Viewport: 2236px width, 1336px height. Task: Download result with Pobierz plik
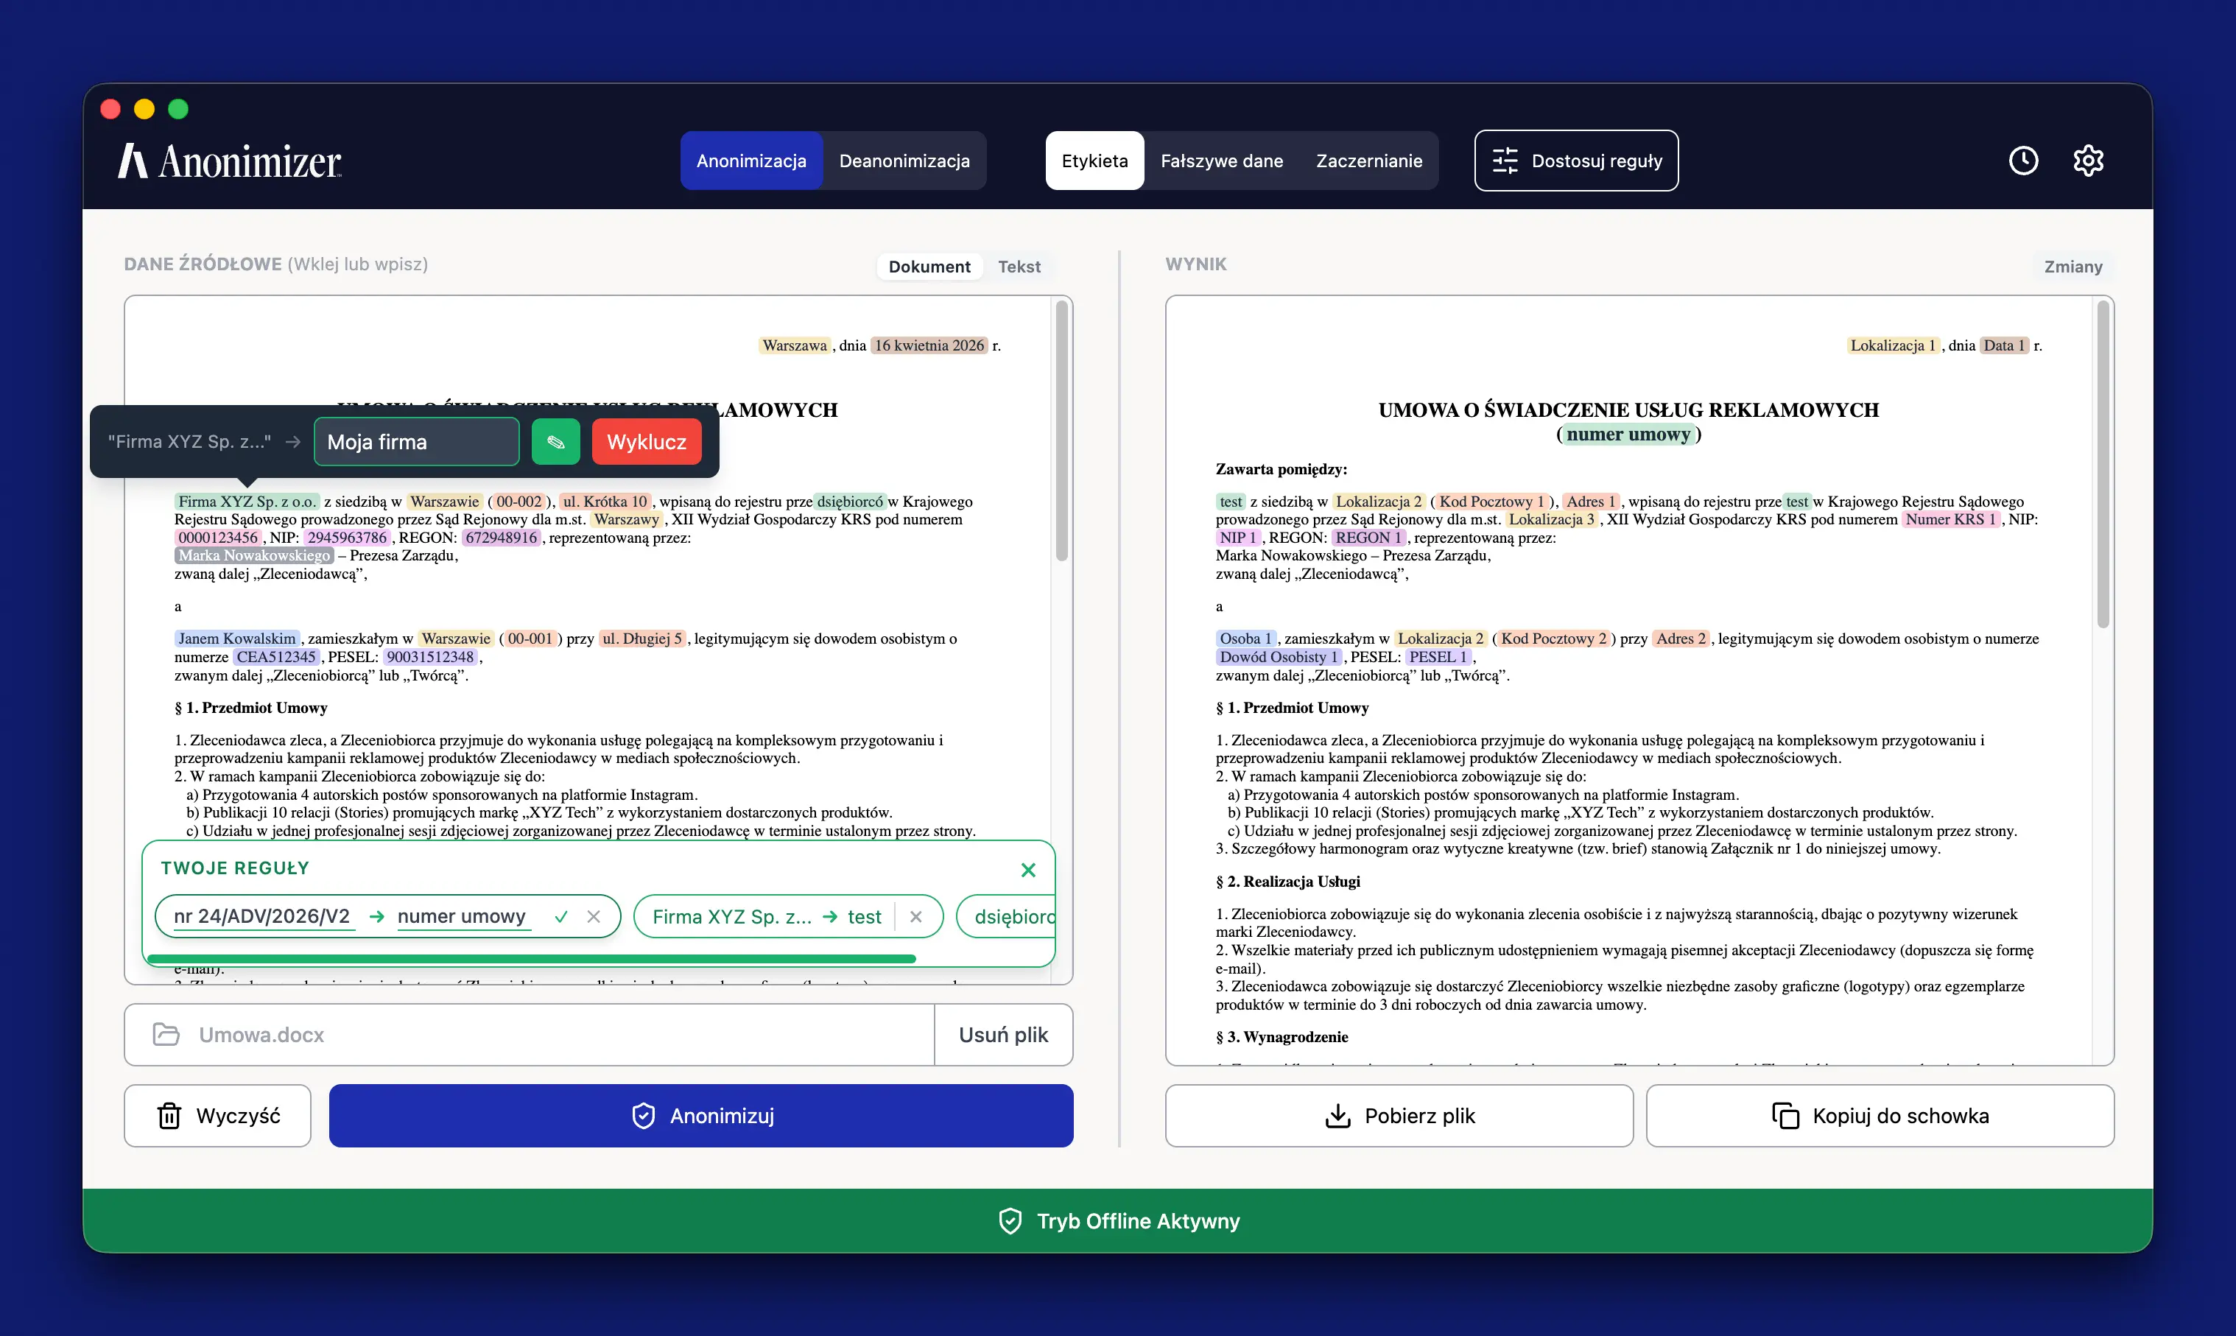pos(1399,1116)
